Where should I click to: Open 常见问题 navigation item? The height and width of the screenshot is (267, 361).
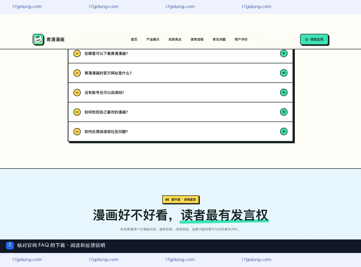219,40
